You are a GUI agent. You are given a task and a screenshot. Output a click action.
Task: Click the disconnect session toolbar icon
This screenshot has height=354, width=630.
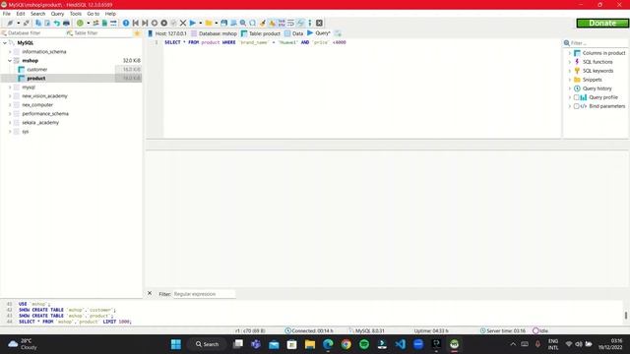point(27,23)
